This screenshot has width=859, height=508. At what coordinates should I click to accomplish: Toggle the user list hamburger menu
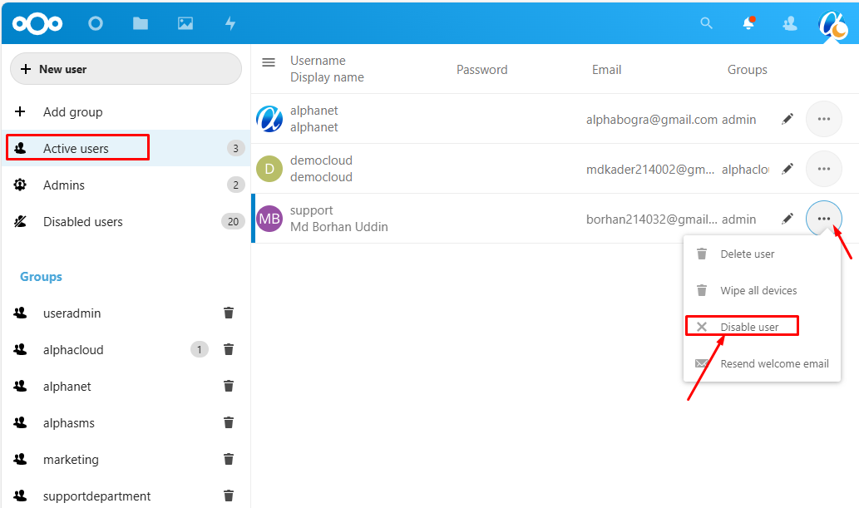269,62
